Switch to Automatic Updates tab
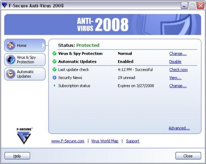Image resolution: width=206 pixels, height=164 pixels. click(25, 74)
